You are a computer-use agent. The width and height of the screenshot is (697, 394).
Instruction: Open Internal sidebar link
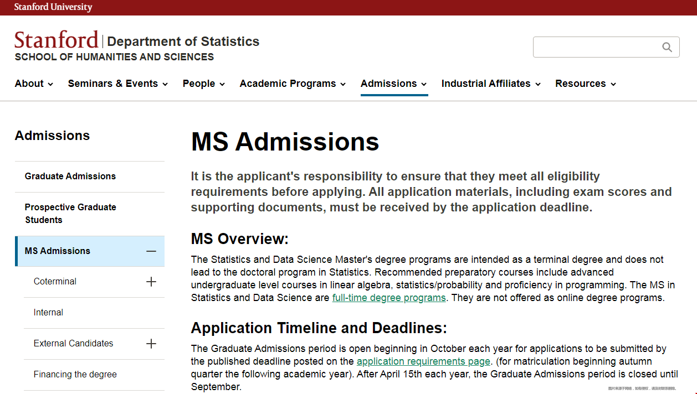[x=48, y=313]
